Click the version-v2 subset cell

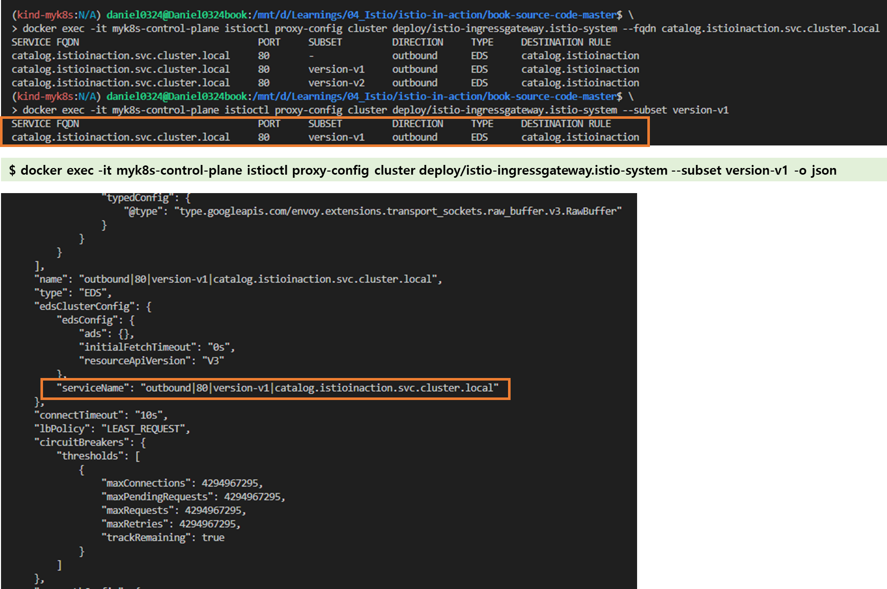point(336,83)
